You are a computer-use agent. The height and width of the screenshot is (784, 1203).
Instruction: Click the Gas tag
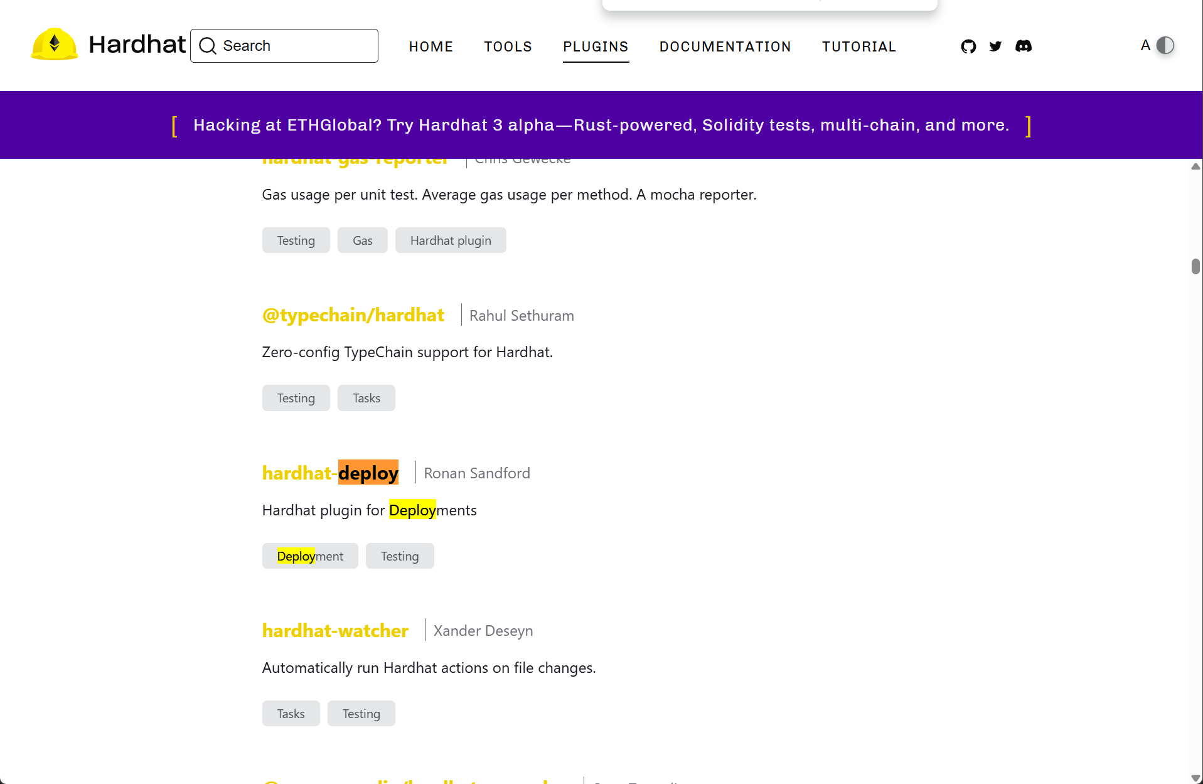(363, 240)
